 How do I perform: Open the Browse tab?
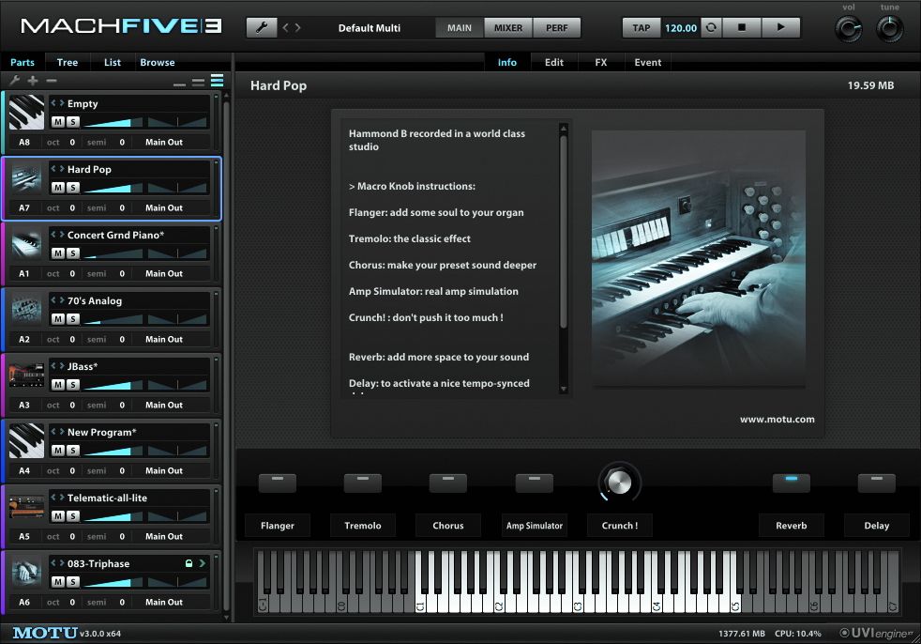158,62
